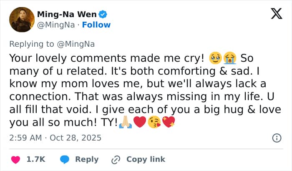Screen dimensions: 292x171
Task: Click the chain icon next to Copy link
Action: (116, 159)
